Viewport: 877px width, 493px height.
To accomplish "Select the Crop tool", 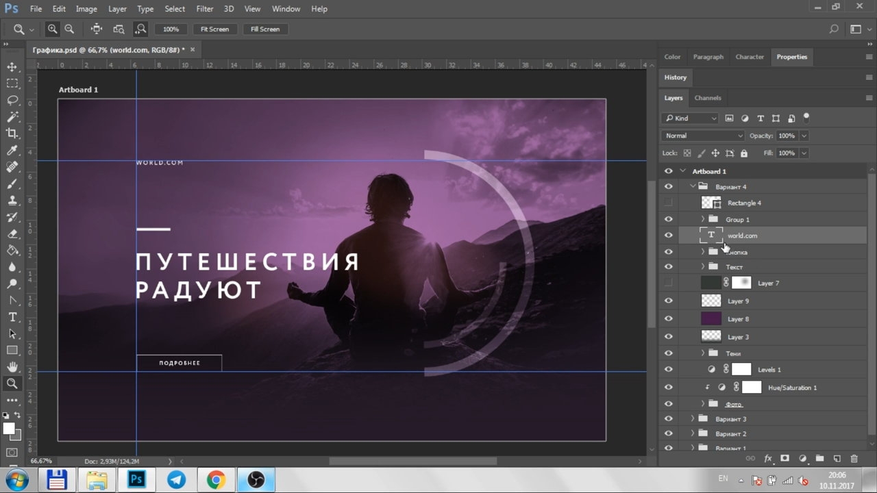I will [12, 134].
